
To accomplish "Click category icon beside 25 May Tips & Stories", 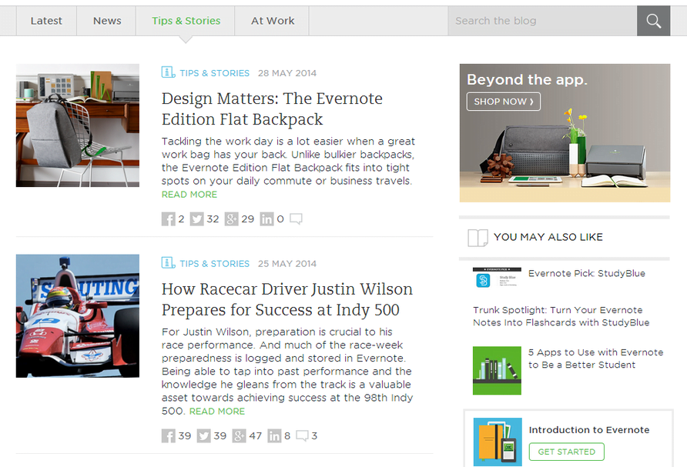I will (168, 262).
